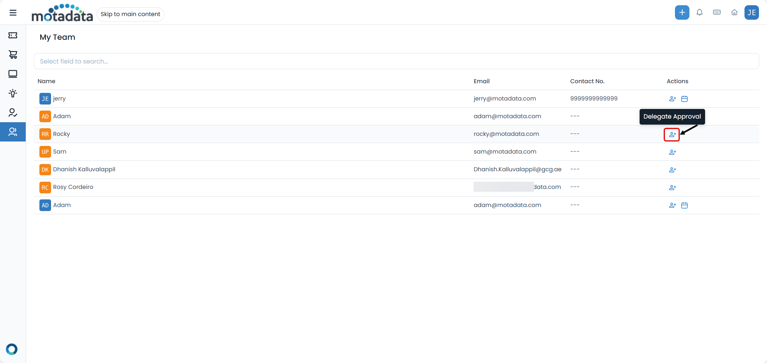Open the assets laptop icon in sidebar
Image resolution: width=767 pixels, height=363 pixels.
pyautogui.click(x=13, y=74)
